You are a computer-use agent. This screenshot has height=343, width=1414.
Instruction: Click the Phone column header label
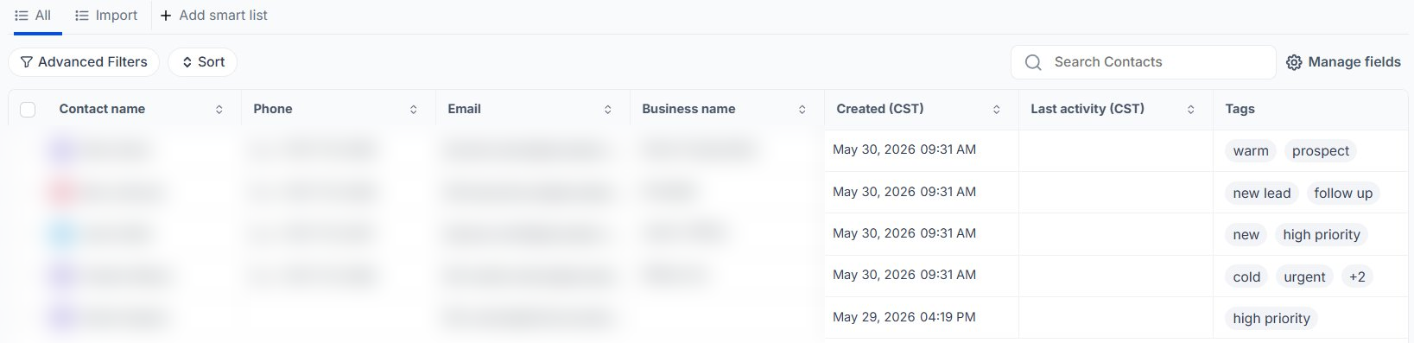tap(273, 109)
